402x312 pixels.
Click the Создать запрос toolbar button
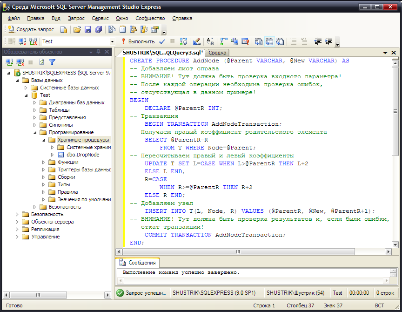click(x=31, y=29)
